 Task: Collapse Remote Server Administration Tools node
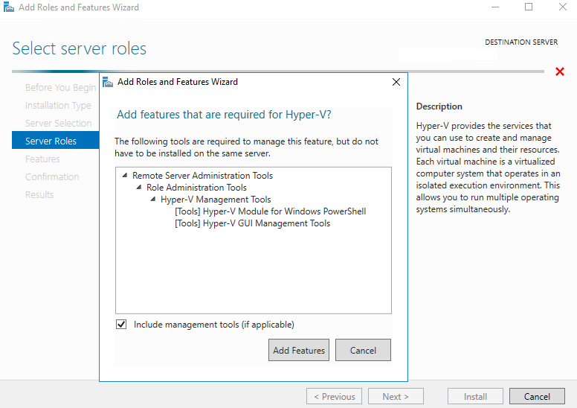(124, 176)
